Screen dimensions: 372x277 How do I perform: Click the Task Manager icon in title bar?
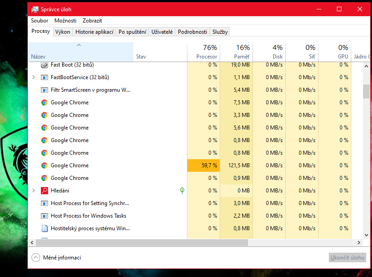point(35,9)
